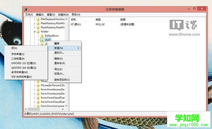Expand the FSLoaderParser2 node

point(35,86)
